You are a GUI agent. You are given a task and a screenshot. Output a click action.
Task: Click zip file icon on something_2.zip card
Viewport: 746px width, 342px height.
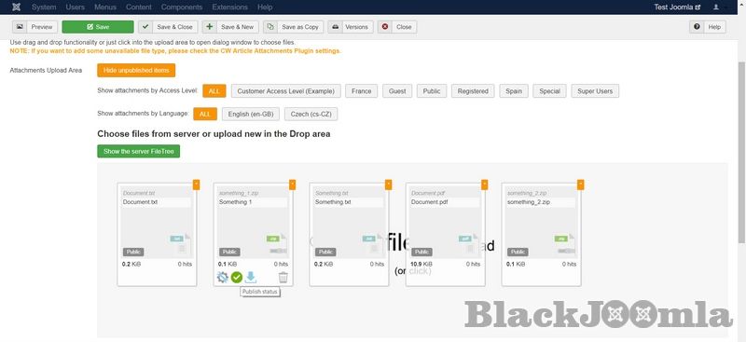click(565, 243)
